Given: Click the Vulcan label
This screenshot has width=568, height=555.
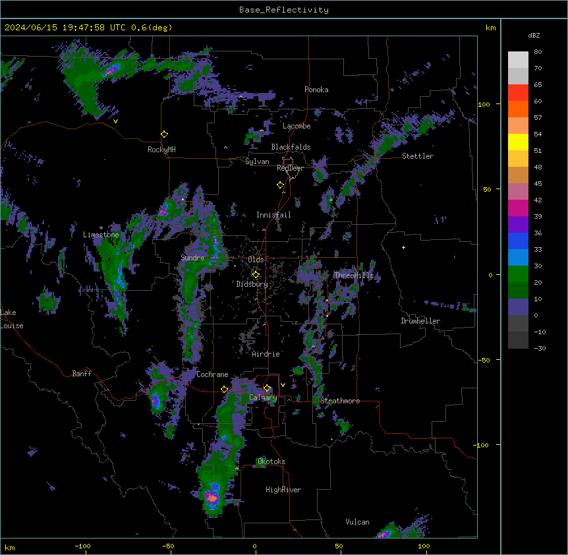Looking at the screenshot, I should [357, 522].
